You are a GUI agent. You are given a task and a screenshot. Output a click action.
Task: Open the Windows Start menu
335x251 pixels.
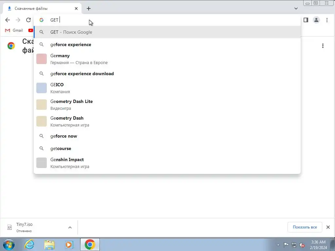click(x=9, y=244)
